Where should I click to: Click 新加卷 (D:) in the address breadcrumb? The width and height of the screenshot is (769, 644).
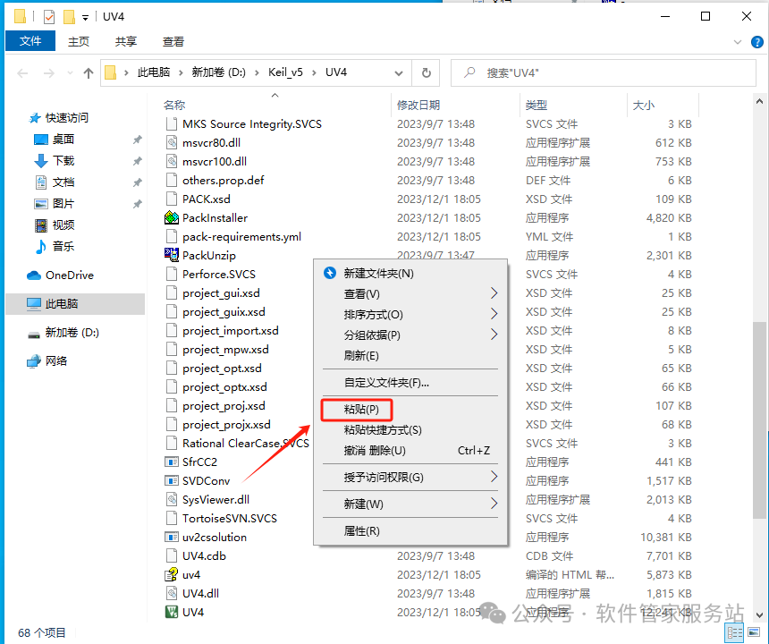pyautogui.click(x=219, y=72)
